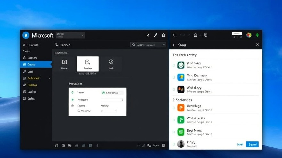Viewport: 282px width, 158px height.
Task: Click the colorful round profile icon
Action: (x=249, y=35)
